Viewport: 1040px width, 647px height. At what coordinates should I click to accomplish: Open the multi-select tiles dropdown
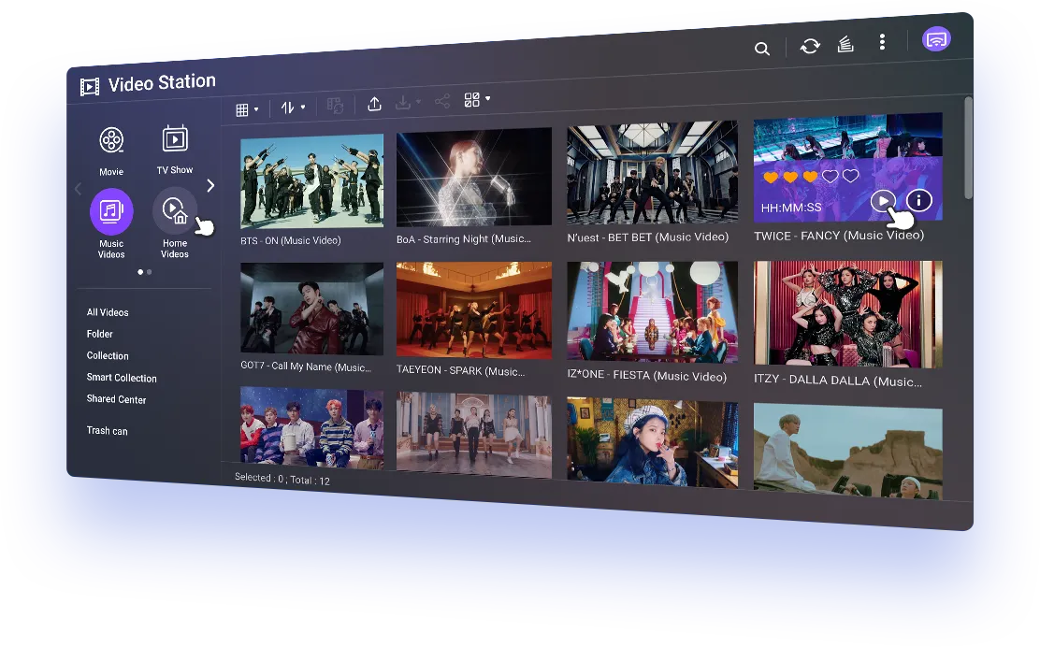pyautogui.click(x=477, y=99)
